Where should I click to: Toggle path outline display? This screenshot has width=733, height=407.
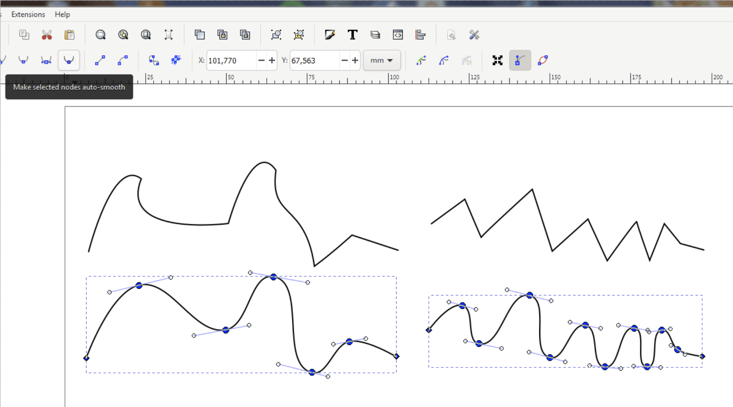coord(543,60)
